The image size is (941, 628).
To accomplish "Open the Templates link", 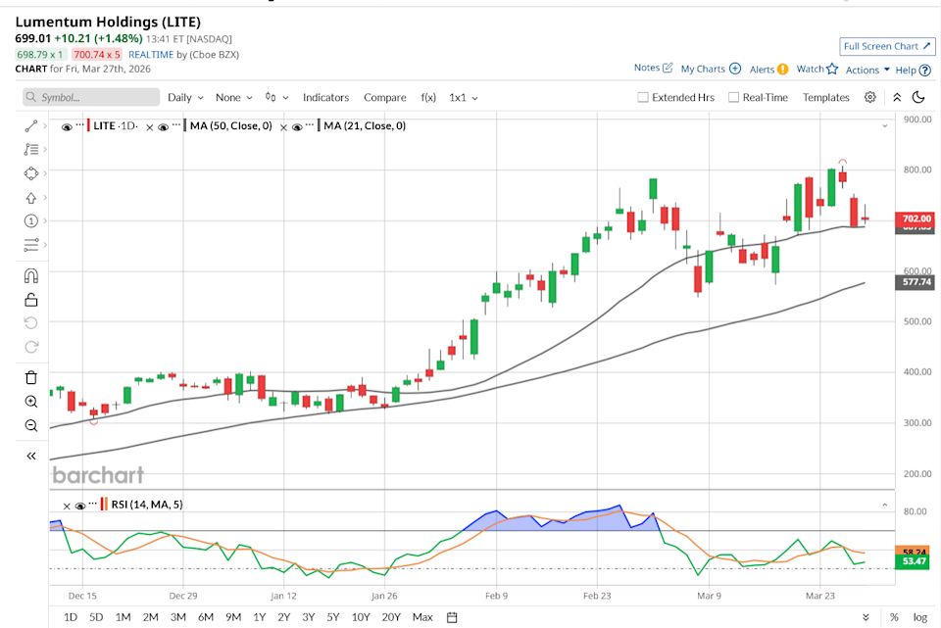I will 825,98.
